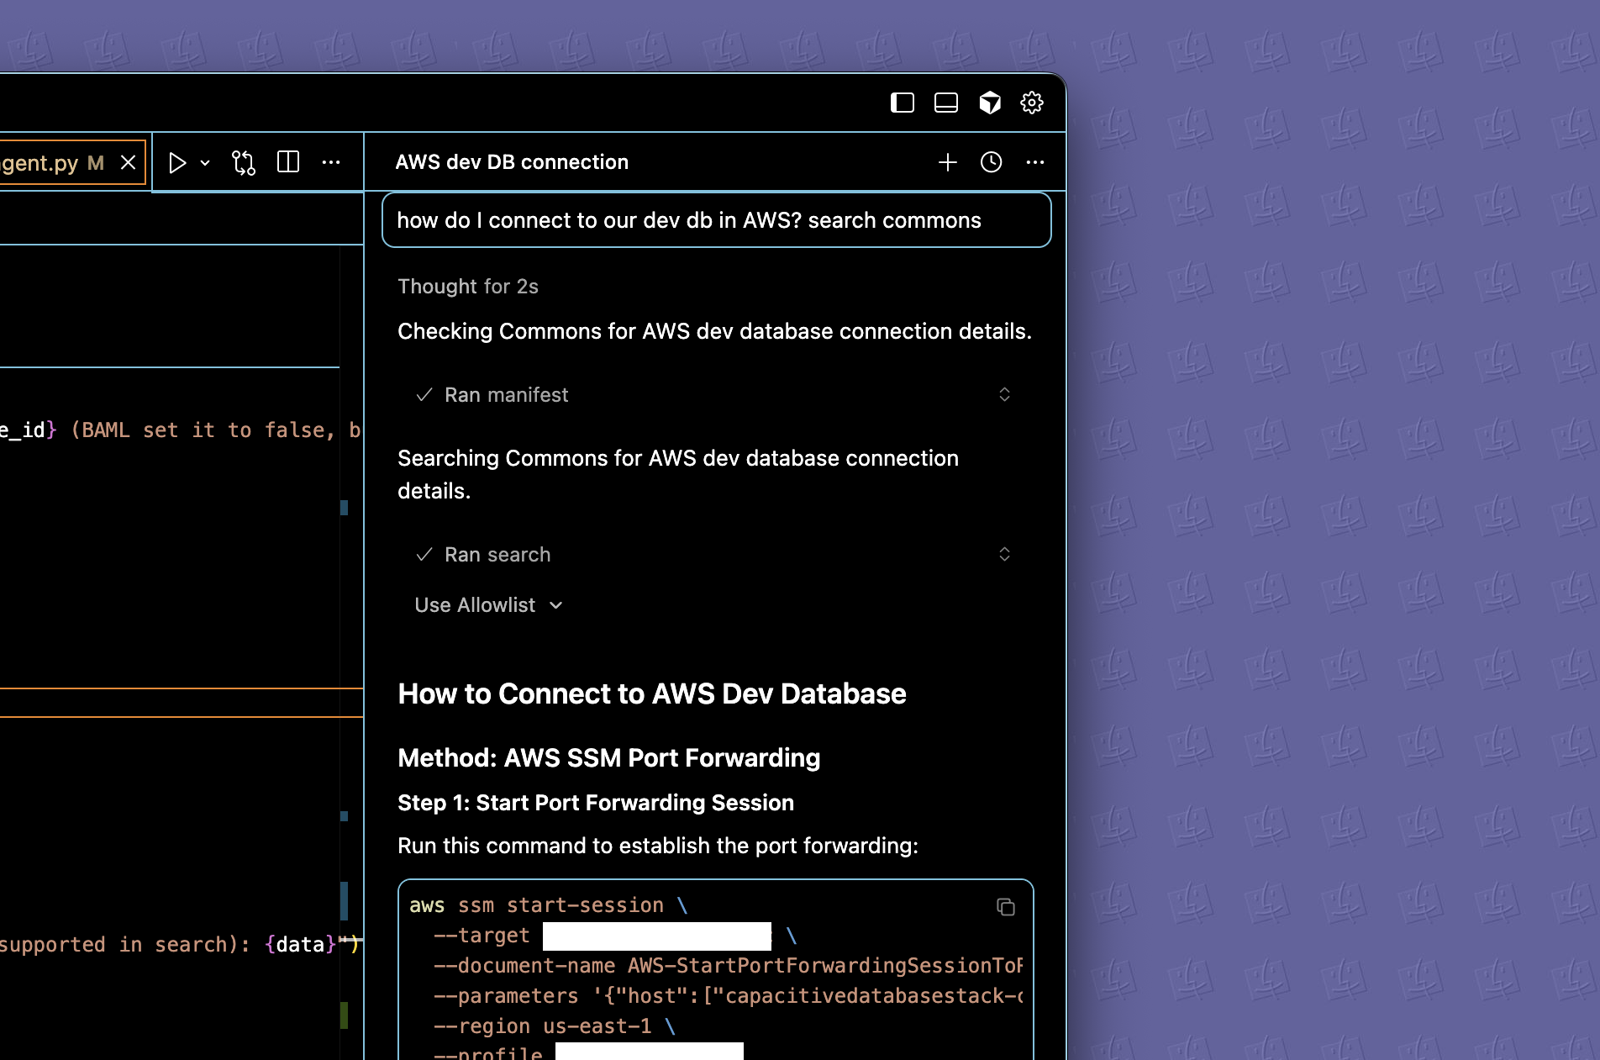Click the chat prompt text field
The image size is (1600, 1060).
point(716,220)
